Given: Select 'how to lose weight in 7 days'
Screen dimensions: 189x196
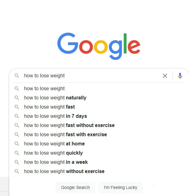Looking at the screenshot, I should [x=98, y=116].
